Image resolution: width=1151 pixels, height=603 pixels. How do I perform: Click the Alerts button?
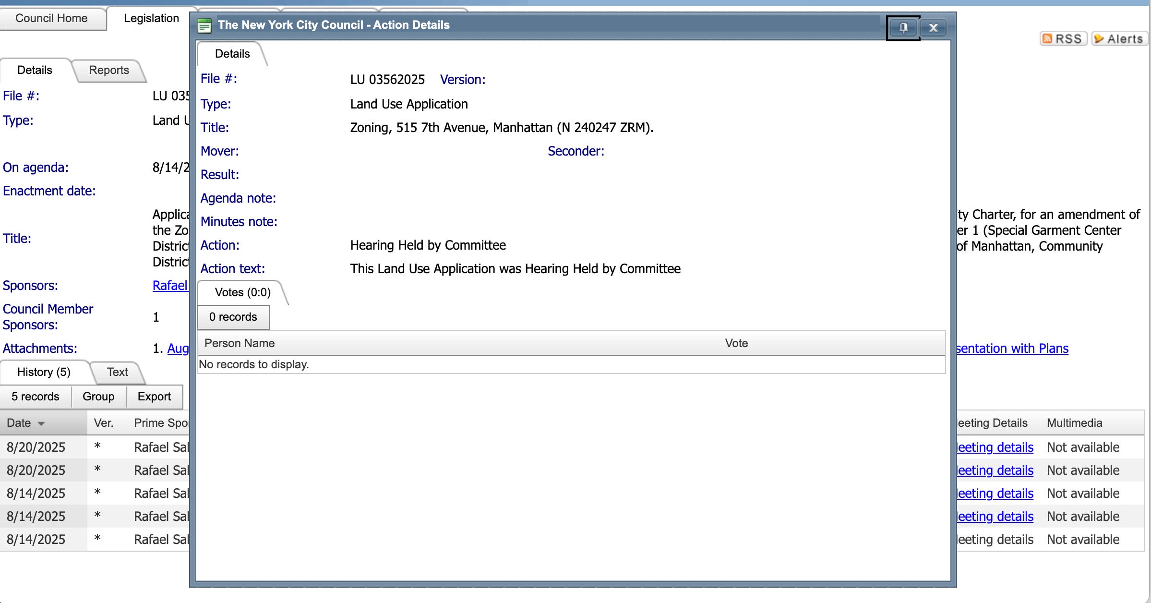(1119, 39)
